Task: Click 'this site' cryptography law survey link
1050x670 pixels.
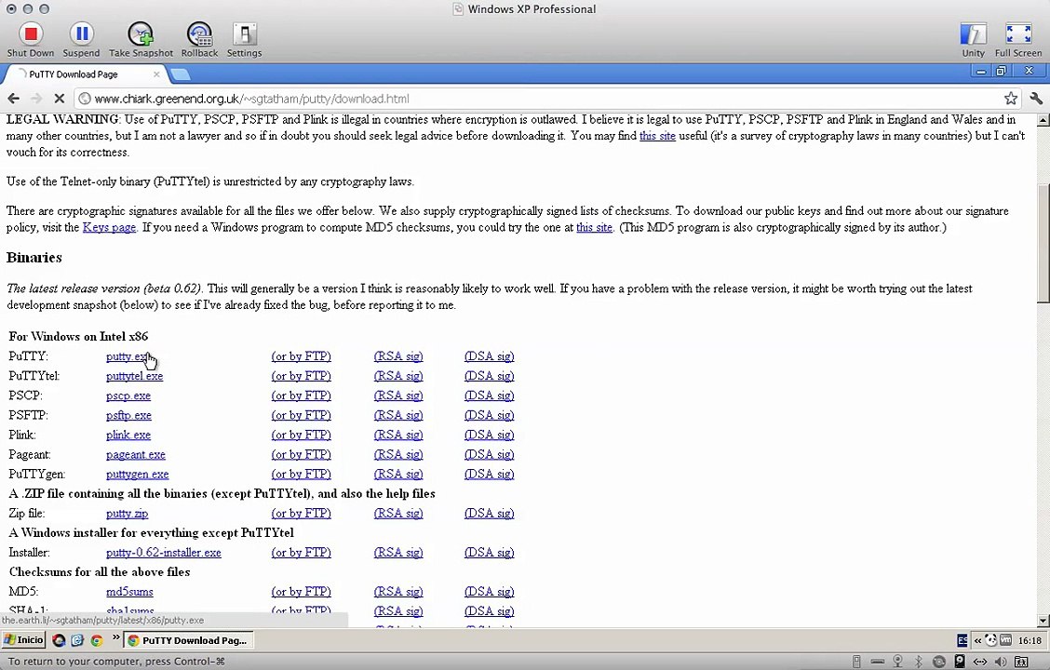Action: pos(657,136)
